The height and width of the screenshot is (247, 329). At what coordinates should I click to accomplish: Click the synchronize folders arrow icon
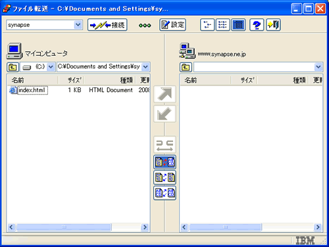tap(164, 145)
